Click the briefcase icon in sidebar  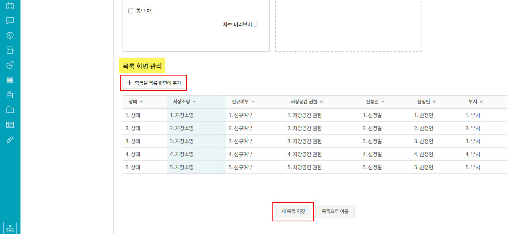click(10, 95)
